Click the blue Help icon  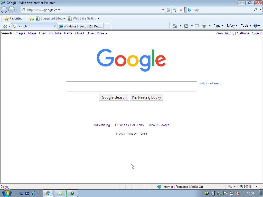[x=255, y=26]
